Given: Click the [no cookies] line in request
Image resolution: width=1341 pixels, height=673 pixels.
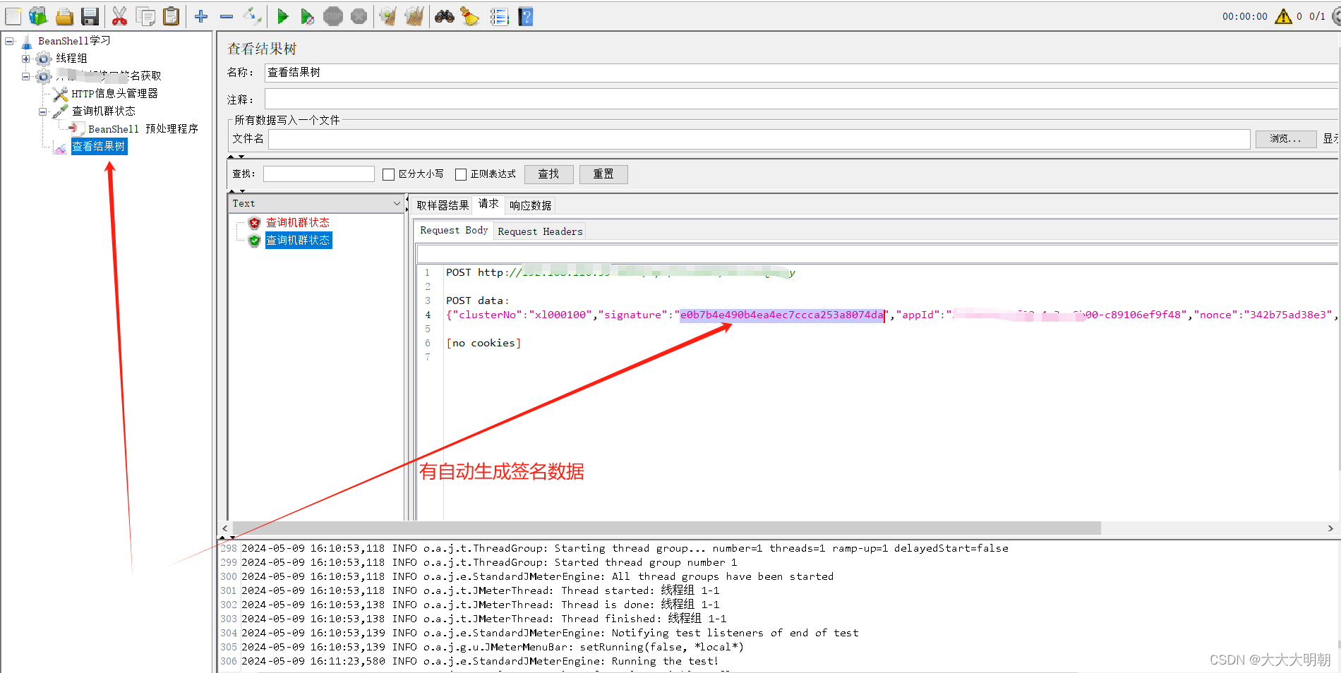Looking at the screenshot, I should point(483,343).
